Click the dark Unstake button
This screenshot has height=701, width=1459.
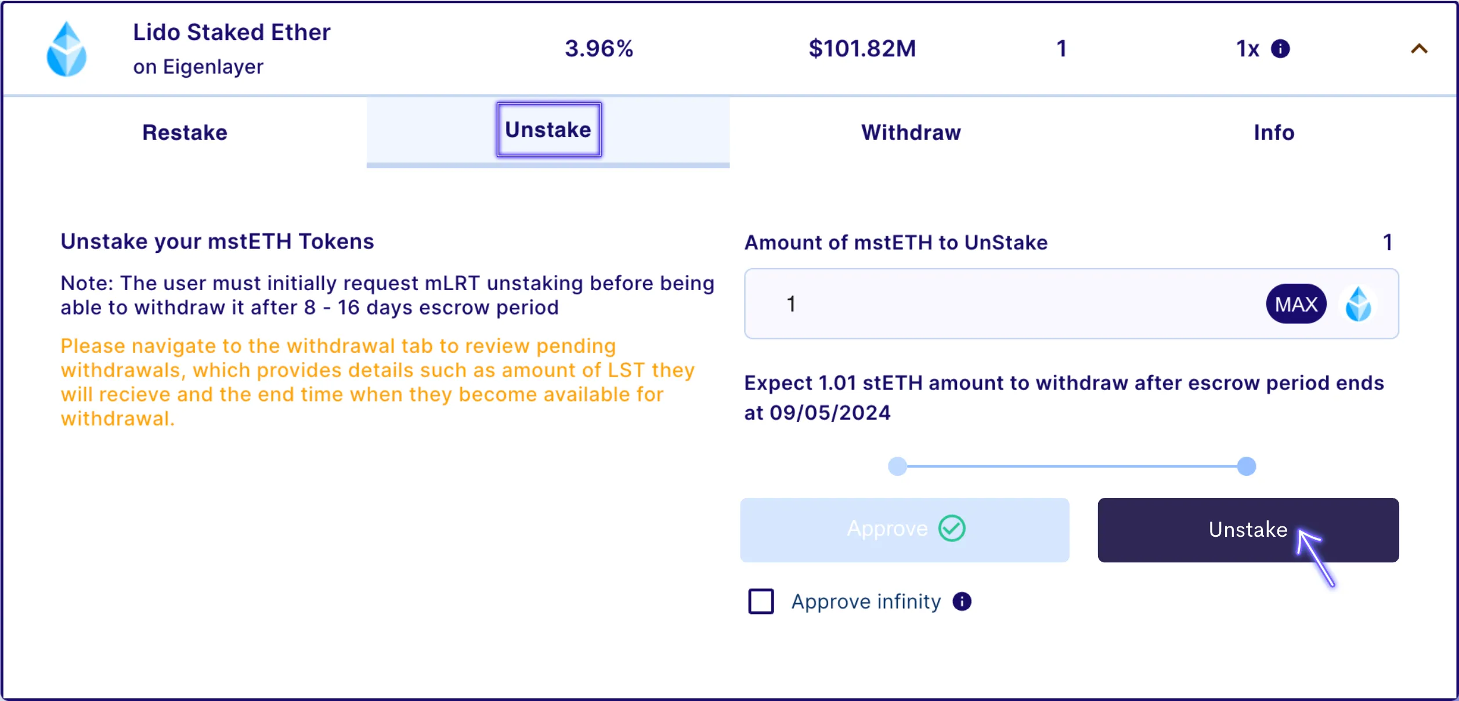pyautogui.click(x=1248, y=530)
